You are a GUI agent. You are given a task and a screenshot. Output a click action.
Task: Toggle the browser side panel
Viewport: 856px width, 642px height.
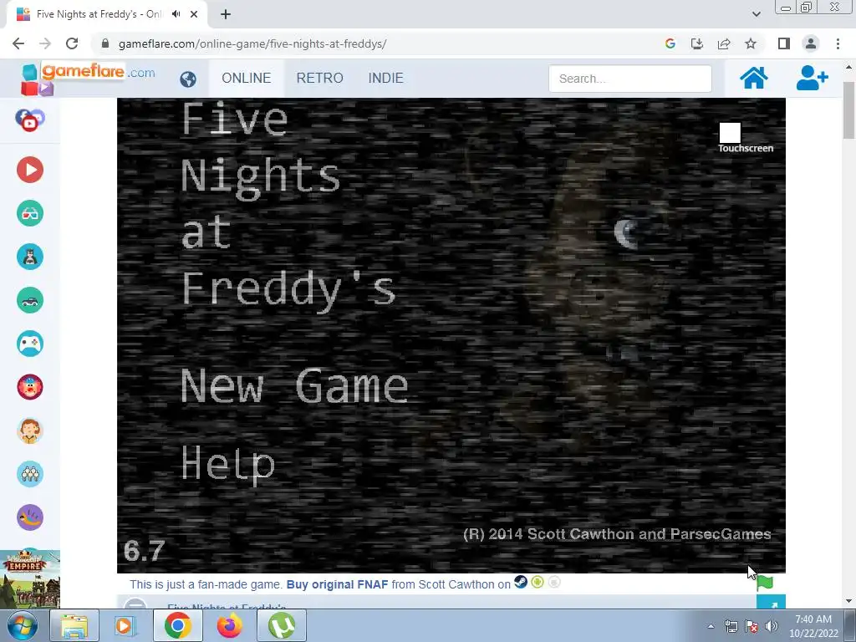tap(784, 43)
